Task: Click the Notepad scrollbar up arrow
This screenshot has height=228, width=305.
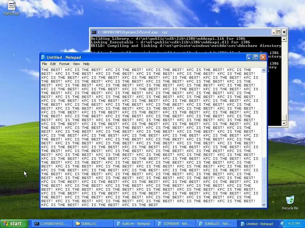Action: [x=264, y=70]
